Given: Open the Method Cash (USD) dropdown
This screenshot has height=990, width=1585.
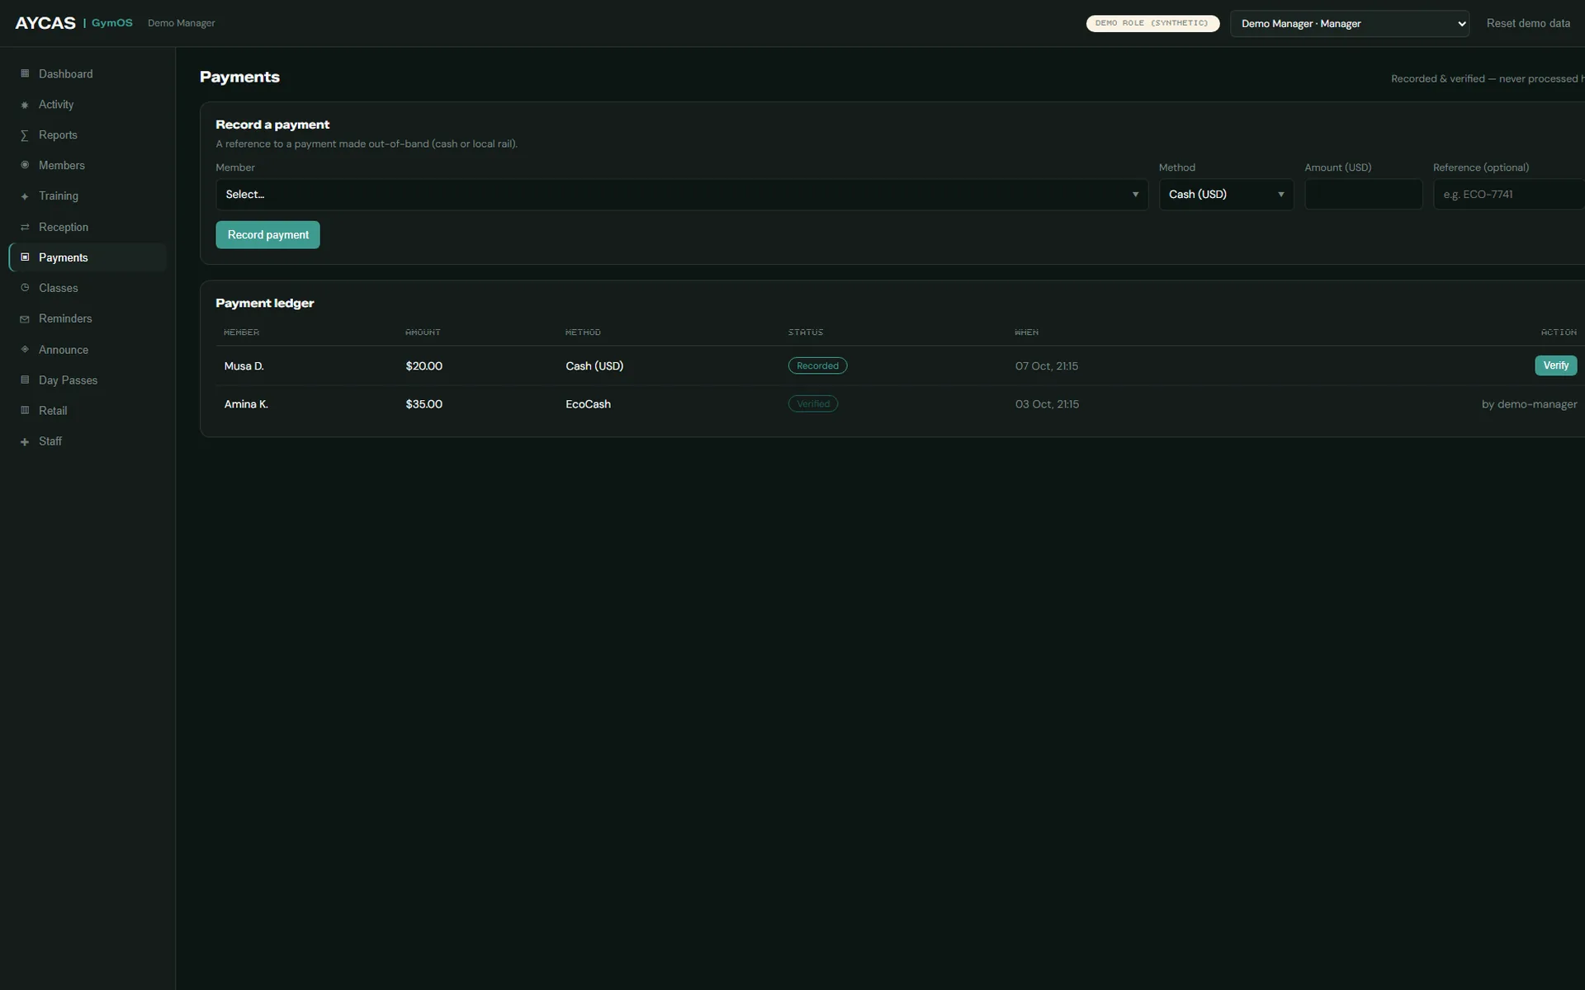Looking at the screenshot, I should coord(1226,195).
